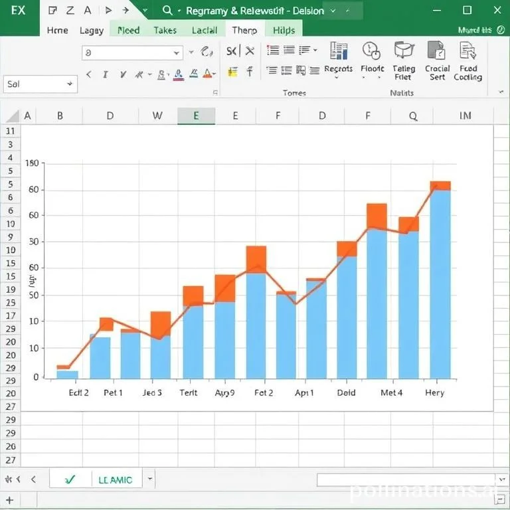Viewport: 510px width, 510px height.
Task: Click the 180 axis value
Action: [x=32, y=163]
